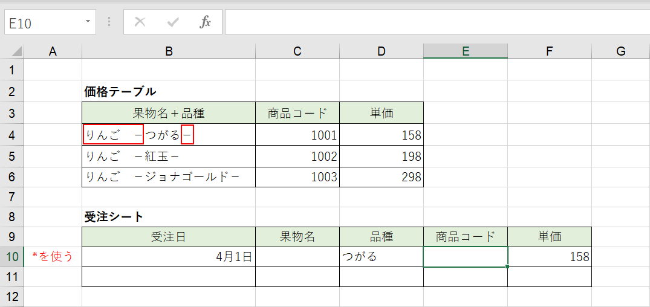Click the price 298 cell
The width and height of the screenshot is (650, 307).
(382, 177)
